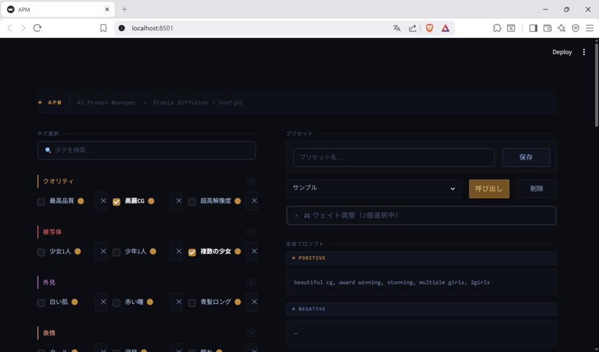Open the share page icon
Screen dimensions: 599x352
pos(412,28)
